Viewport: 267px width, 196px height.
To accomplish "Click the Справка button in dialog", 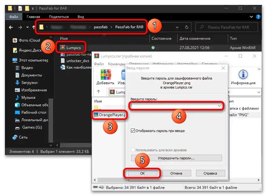I will click(x=210, y=173).
